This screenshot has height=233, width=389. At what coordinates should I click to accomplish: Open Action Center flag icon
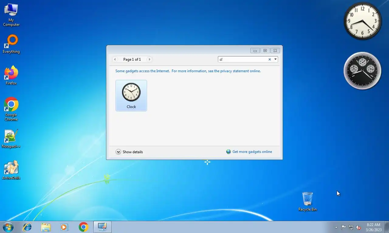[x=343, y=227]
